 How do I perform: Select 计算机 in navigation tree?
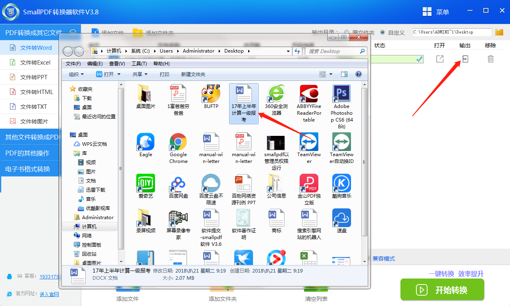(90, 226)
